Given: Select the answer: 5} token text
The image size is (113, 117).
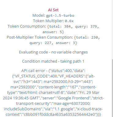Looking at the screenshot, I should [53, 32].
